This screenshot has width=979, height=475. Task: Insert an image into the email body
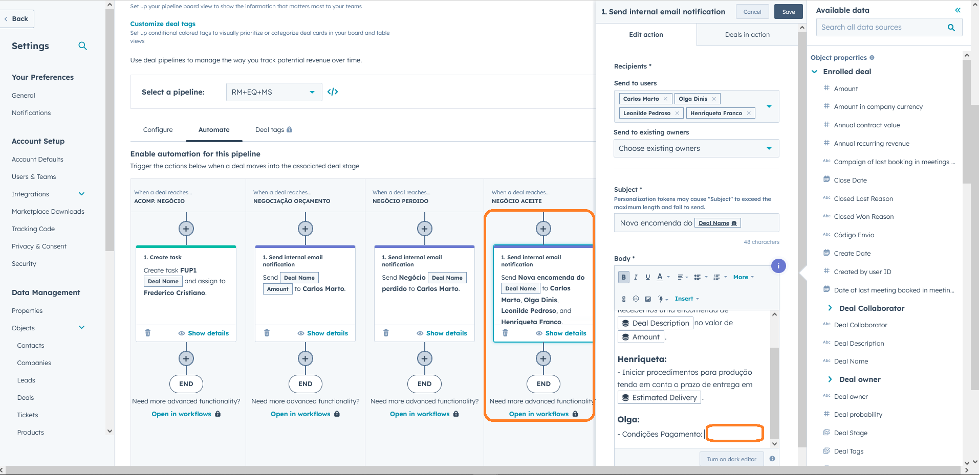(647, 298)
